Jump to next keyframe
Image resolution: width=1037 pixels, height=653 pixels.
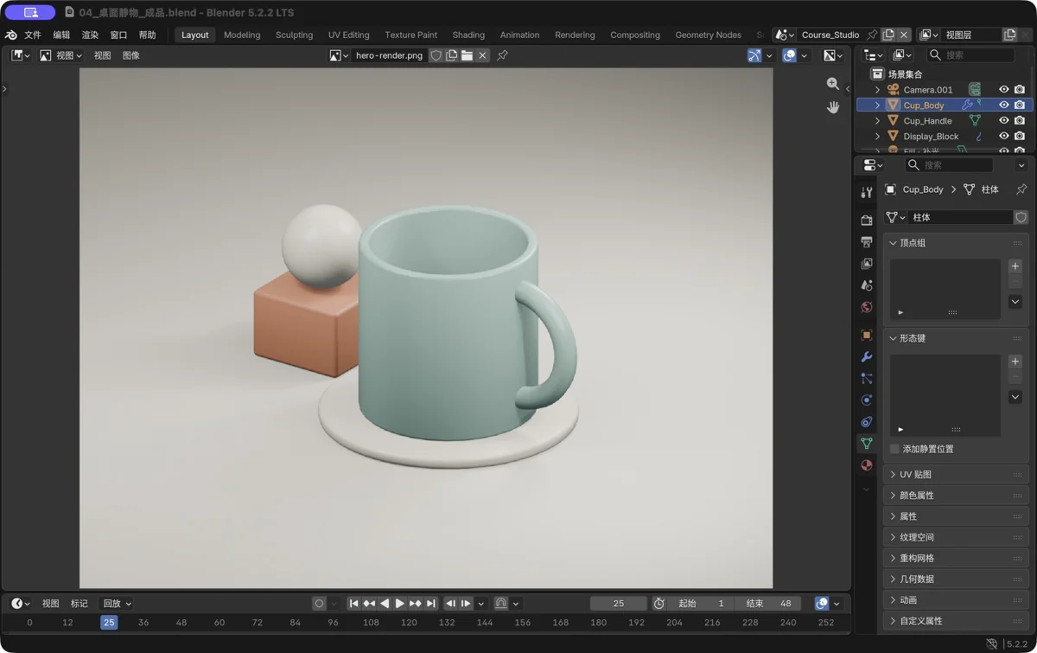[415, 604]
